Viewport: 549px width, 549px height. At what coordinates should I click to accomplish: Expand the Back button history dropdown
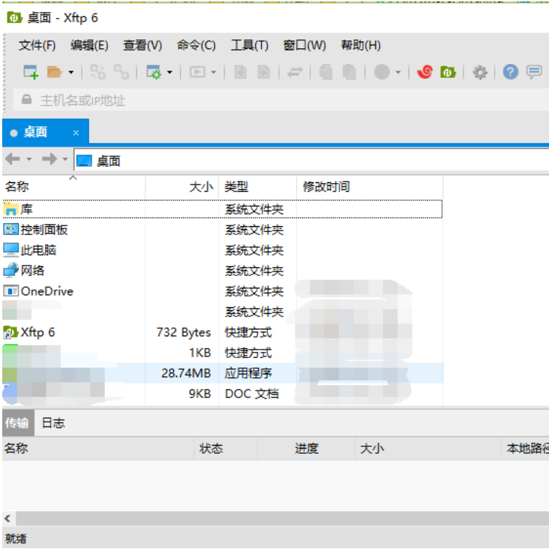30,159
